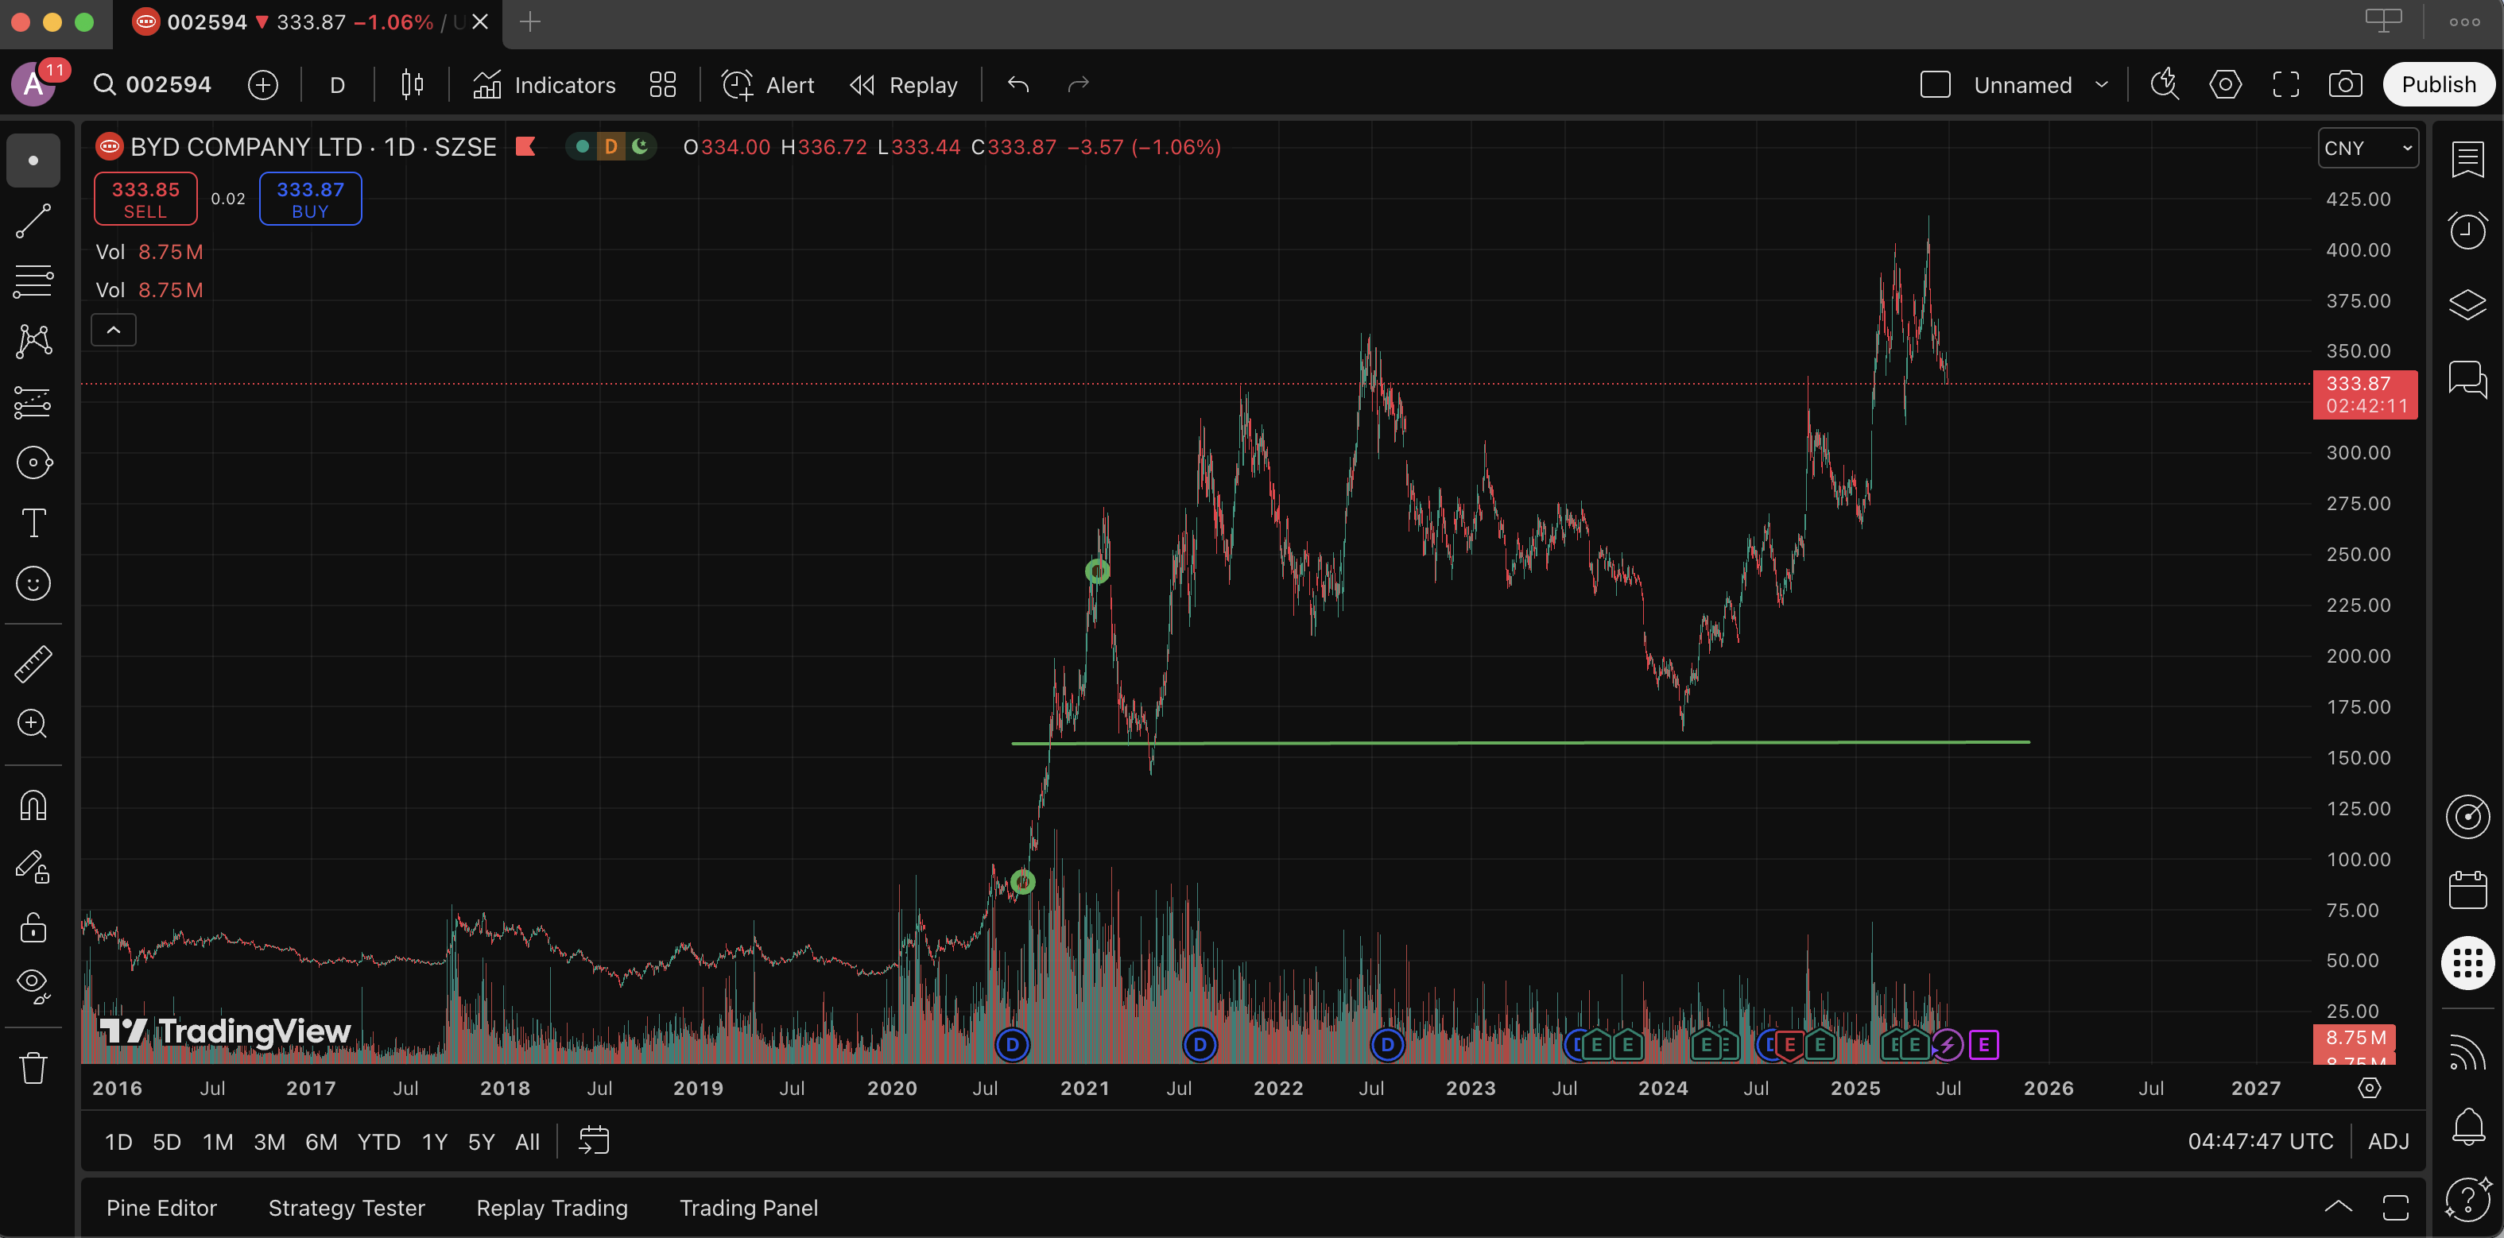This screenshot has height=1238, width=2504.
Task: Open the CNY currency dropdown
Action: [x=2367, y=148]
